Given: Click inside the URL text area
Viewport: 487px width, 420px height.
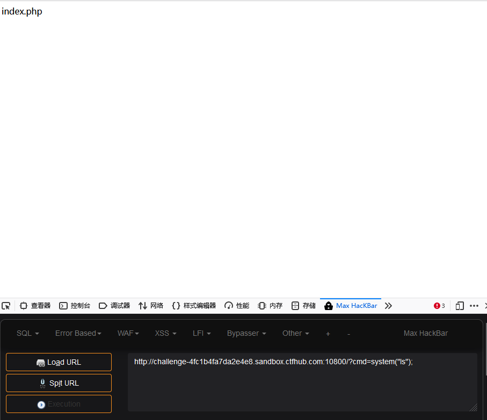Looking at the screenshot, I should tap(302, 382).
